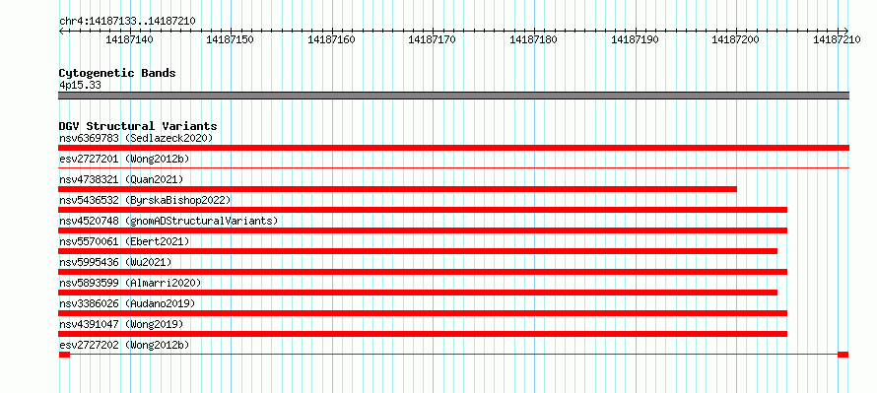This screenshot has height=393, width=877.
Task: Open variant nsv4738321 (Quan2021) label
Action: 121,179
